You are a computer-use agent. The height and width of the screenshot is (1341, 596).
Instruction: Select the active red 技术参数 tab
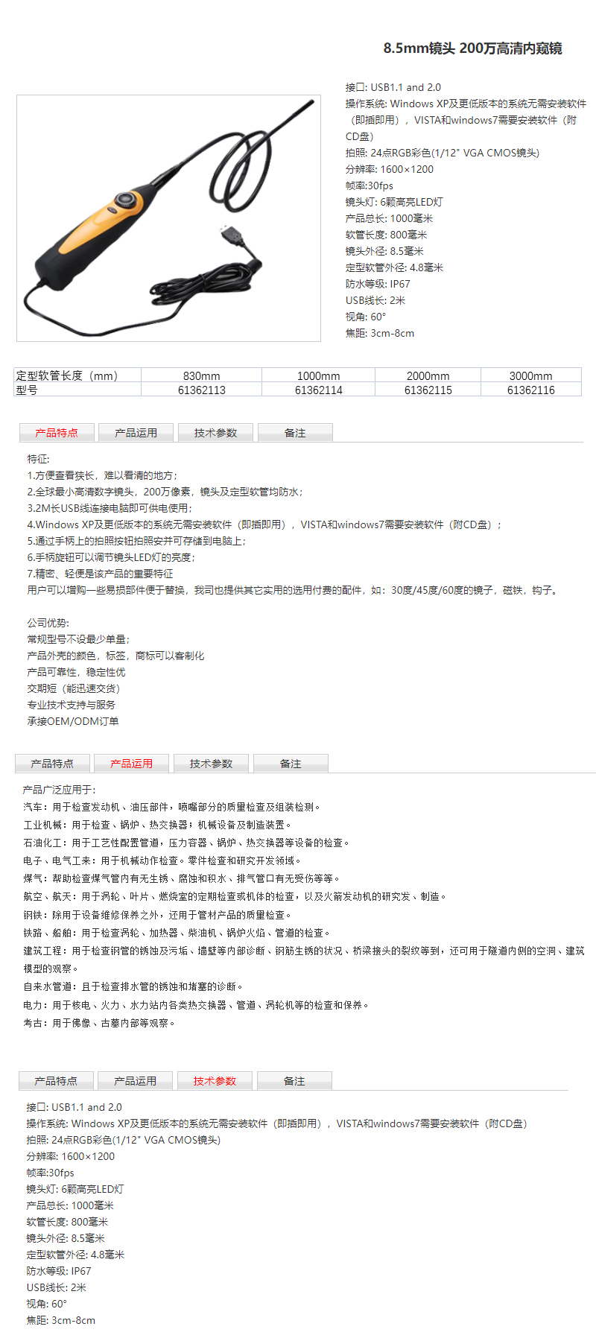[215, 1081]
